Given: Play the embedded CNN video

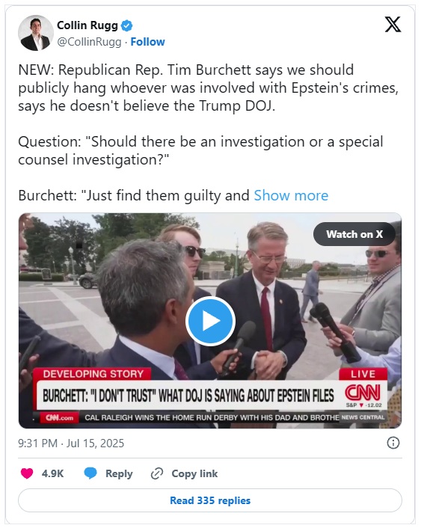Looking at the screenshot, I should [x=210, y=321].
